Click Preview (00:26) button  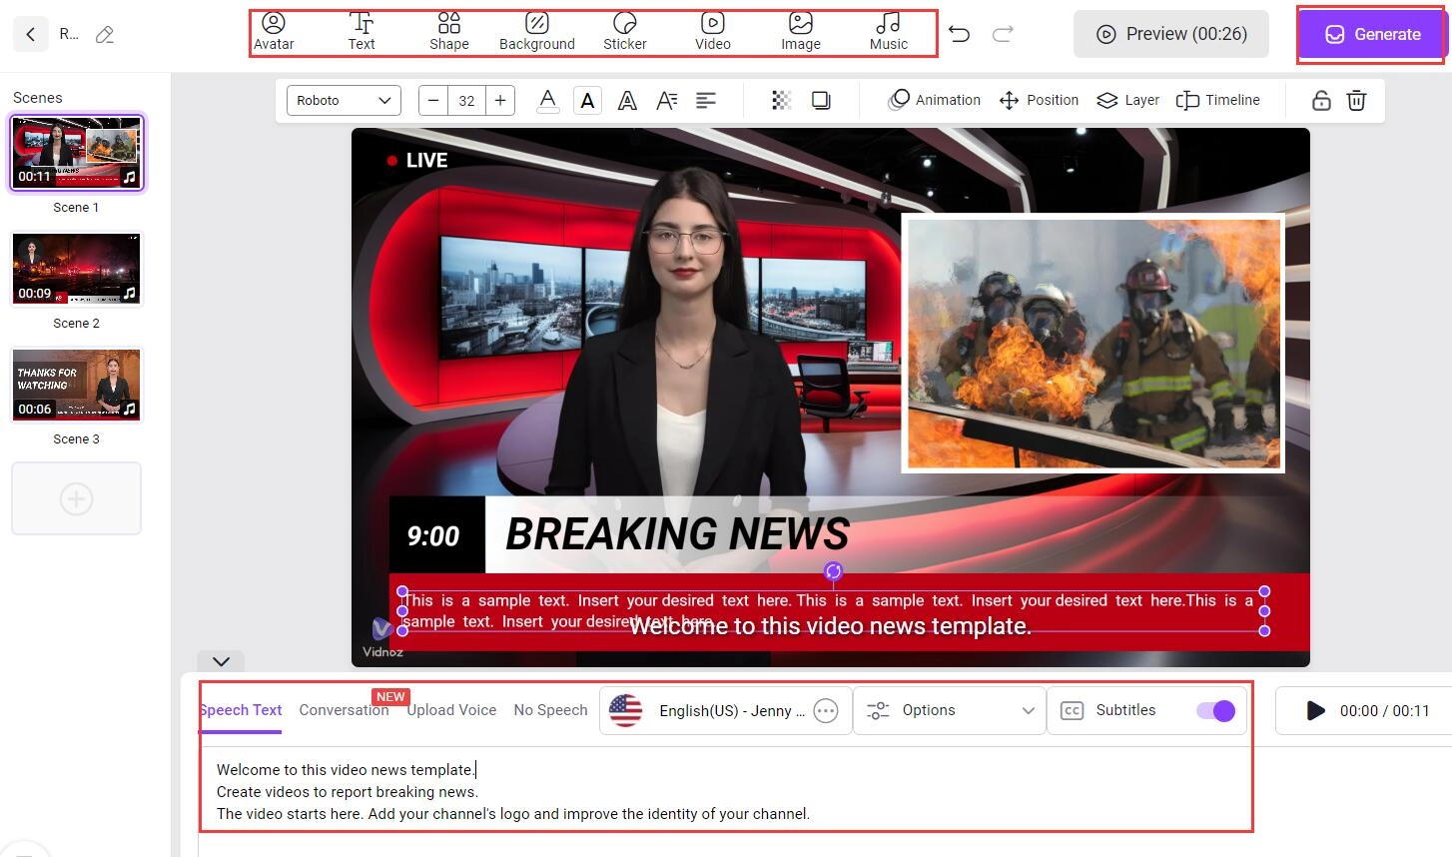pyautogui.click(x=1171, y=34)
